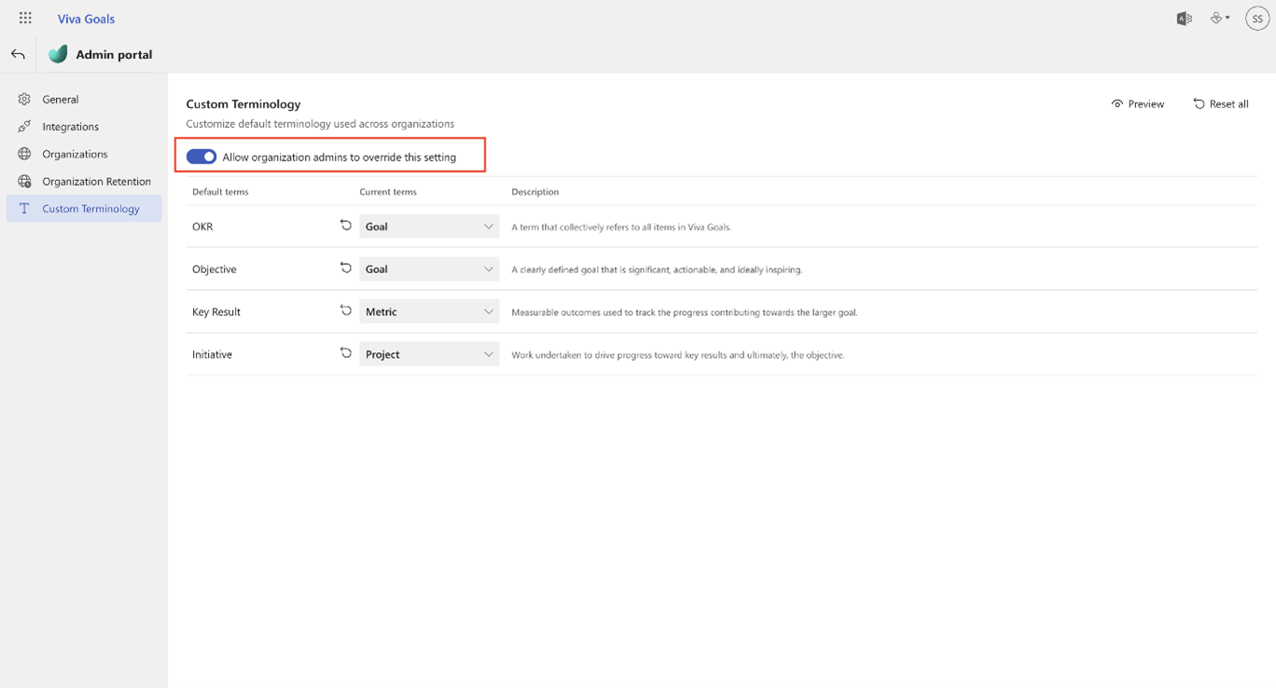Image resolution: width=1276 pixels, height=688 pixels.
Task: Toggle allow organization admins override switch
Action: tap(201, 157)
